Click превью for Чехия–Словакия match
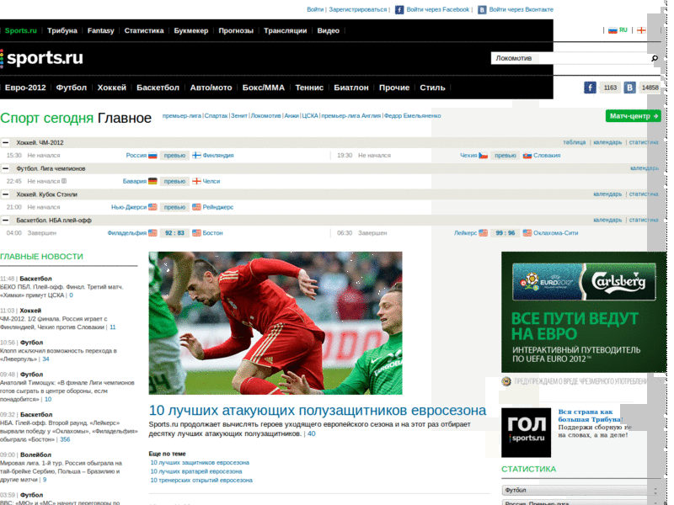Screen dimensions: 674x505 505,156
